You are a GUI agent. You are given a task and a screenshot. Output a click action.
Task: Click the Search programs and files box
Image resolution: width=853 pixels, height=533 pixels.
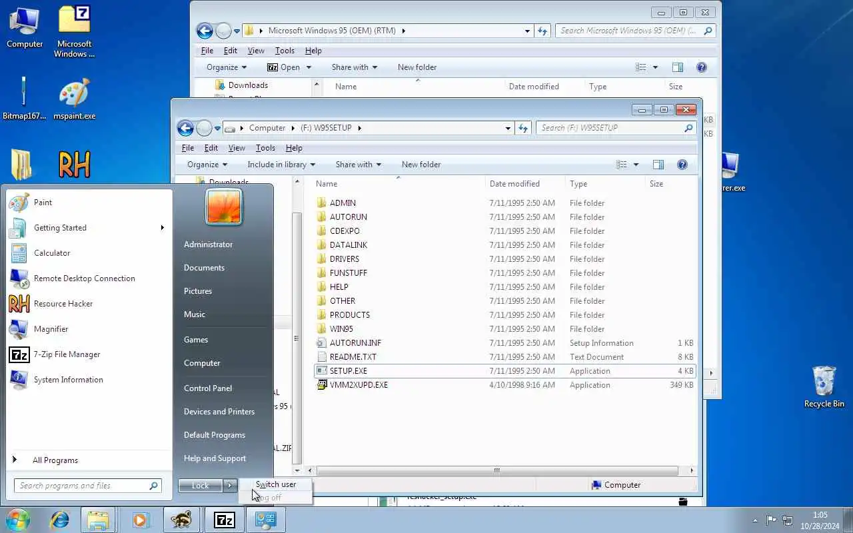click(88, 486)
